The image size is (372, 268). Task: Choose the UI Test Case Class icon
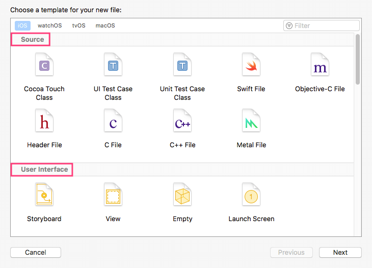[113, 64]
